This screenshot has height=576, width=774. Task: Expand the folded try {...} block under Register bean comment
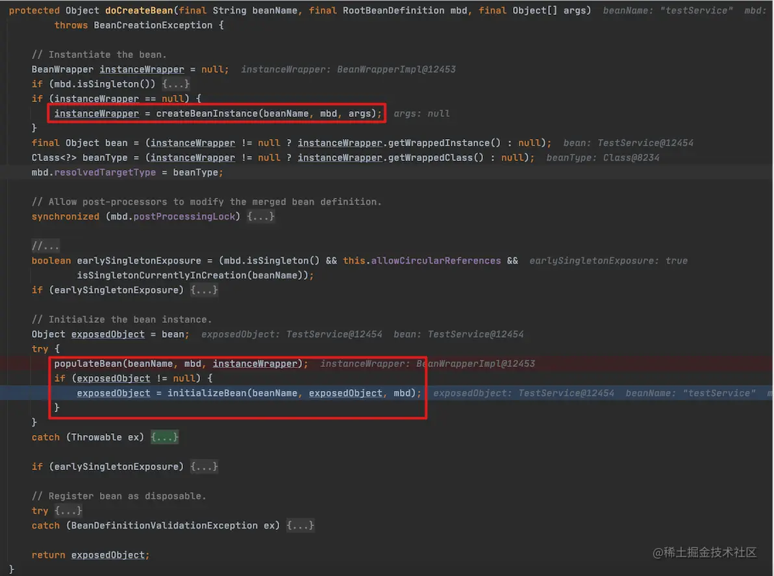coord(68,510)
